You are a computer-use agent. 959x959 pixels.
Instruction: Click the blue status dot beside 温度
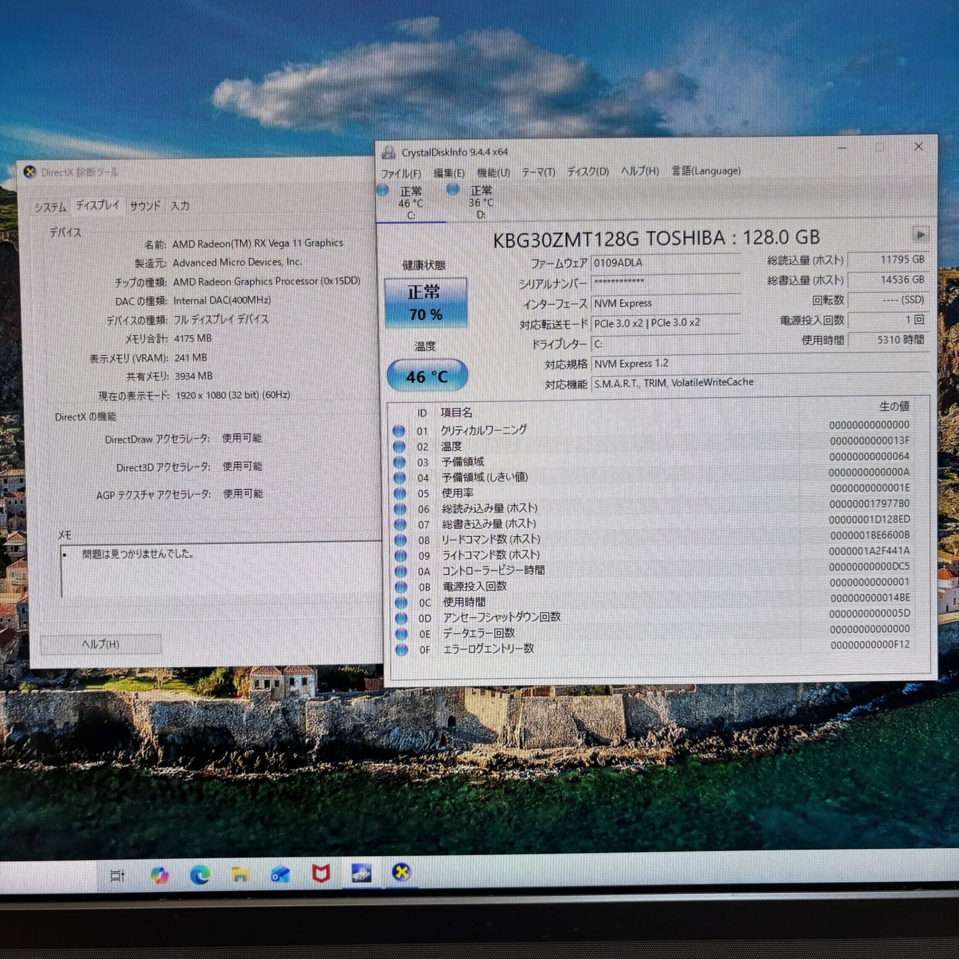pyautogui.click(x=400, y=445)
